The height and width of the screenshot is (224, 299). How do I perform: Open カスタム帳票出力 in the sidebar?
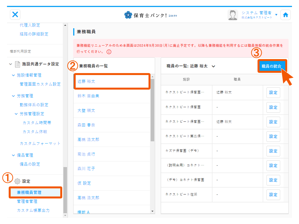tap(33, 210)
